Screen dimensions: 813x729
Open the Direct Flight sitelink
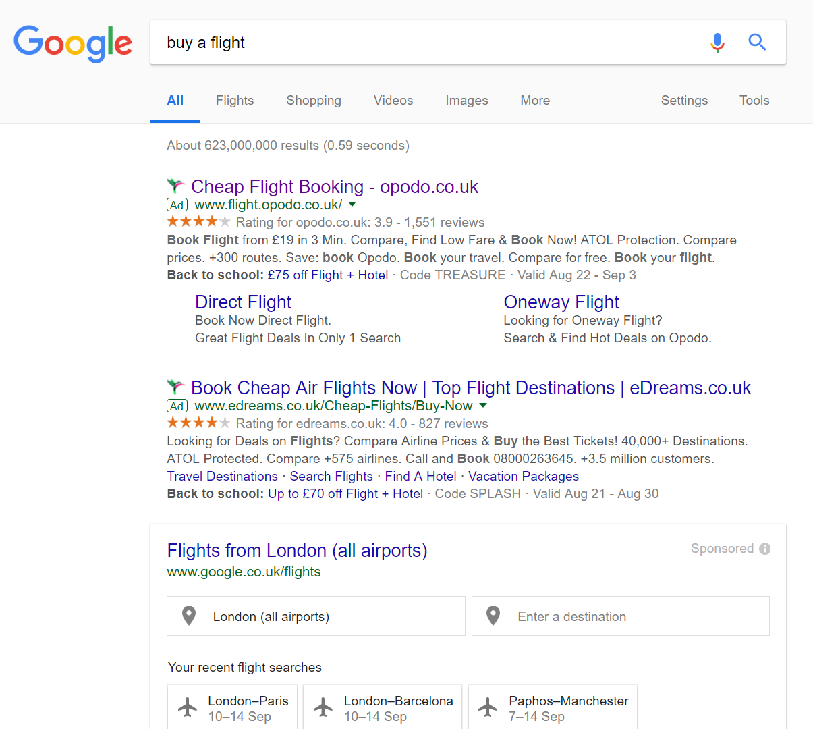click(x=243, y=302)
